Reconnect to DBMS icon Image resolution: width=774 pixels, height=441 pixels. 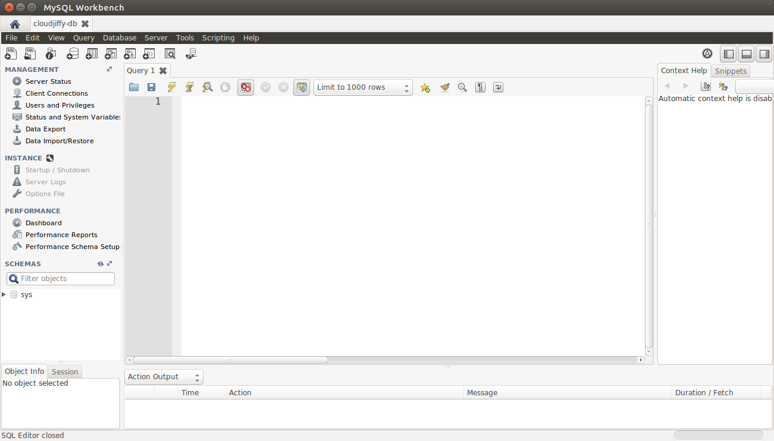tap(190, 54)
